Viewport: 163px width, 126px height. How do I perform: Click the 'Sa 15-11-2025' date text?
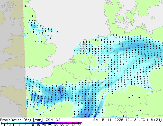108,120
